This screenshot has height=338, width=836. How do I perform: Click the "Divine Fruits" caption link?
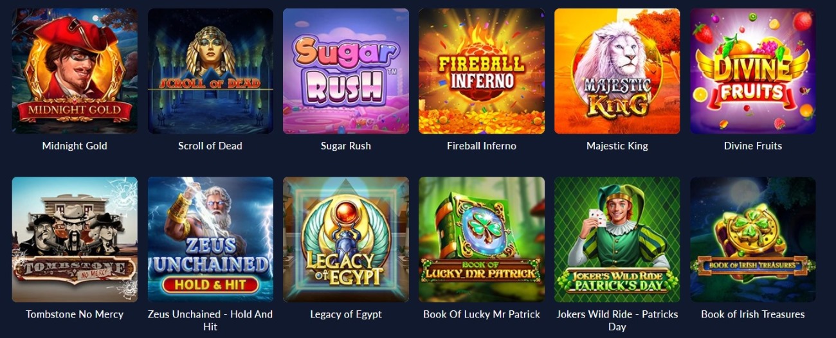(x=753, y=146)
